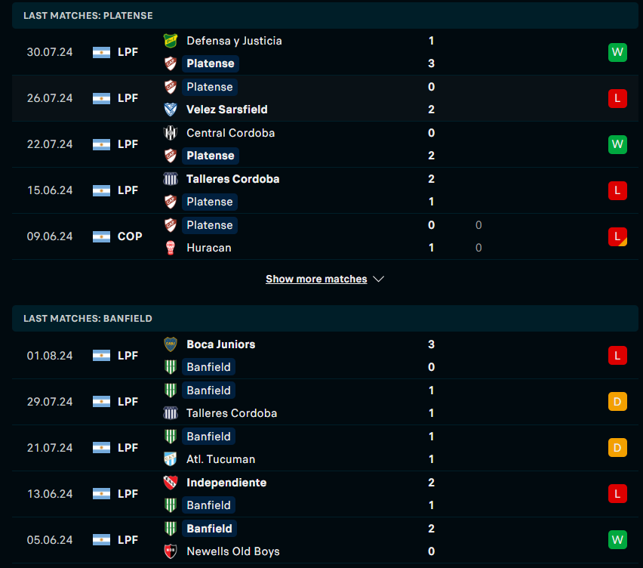Click the Atl. Tucuman team crest
The height and width of the screenshot is (568, 643).
point(171,458)
